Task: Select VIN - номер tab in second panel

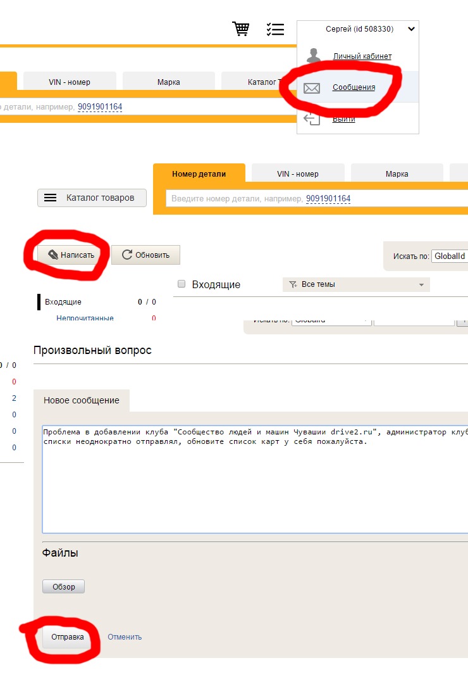Action: pyautogui.click(x=298, y=174)
